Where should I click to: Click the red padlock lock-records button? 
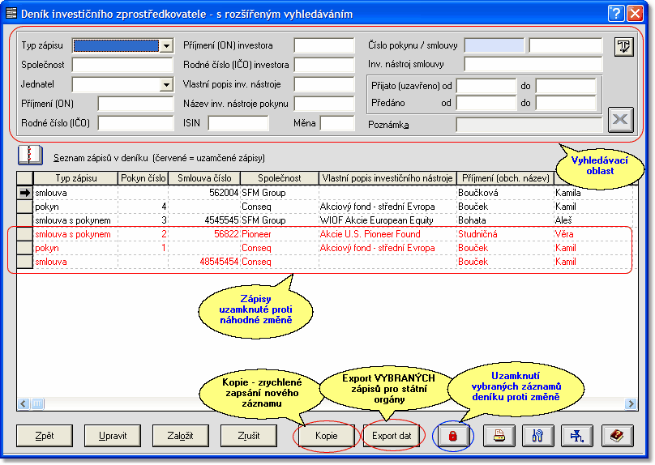coord(452,436)
